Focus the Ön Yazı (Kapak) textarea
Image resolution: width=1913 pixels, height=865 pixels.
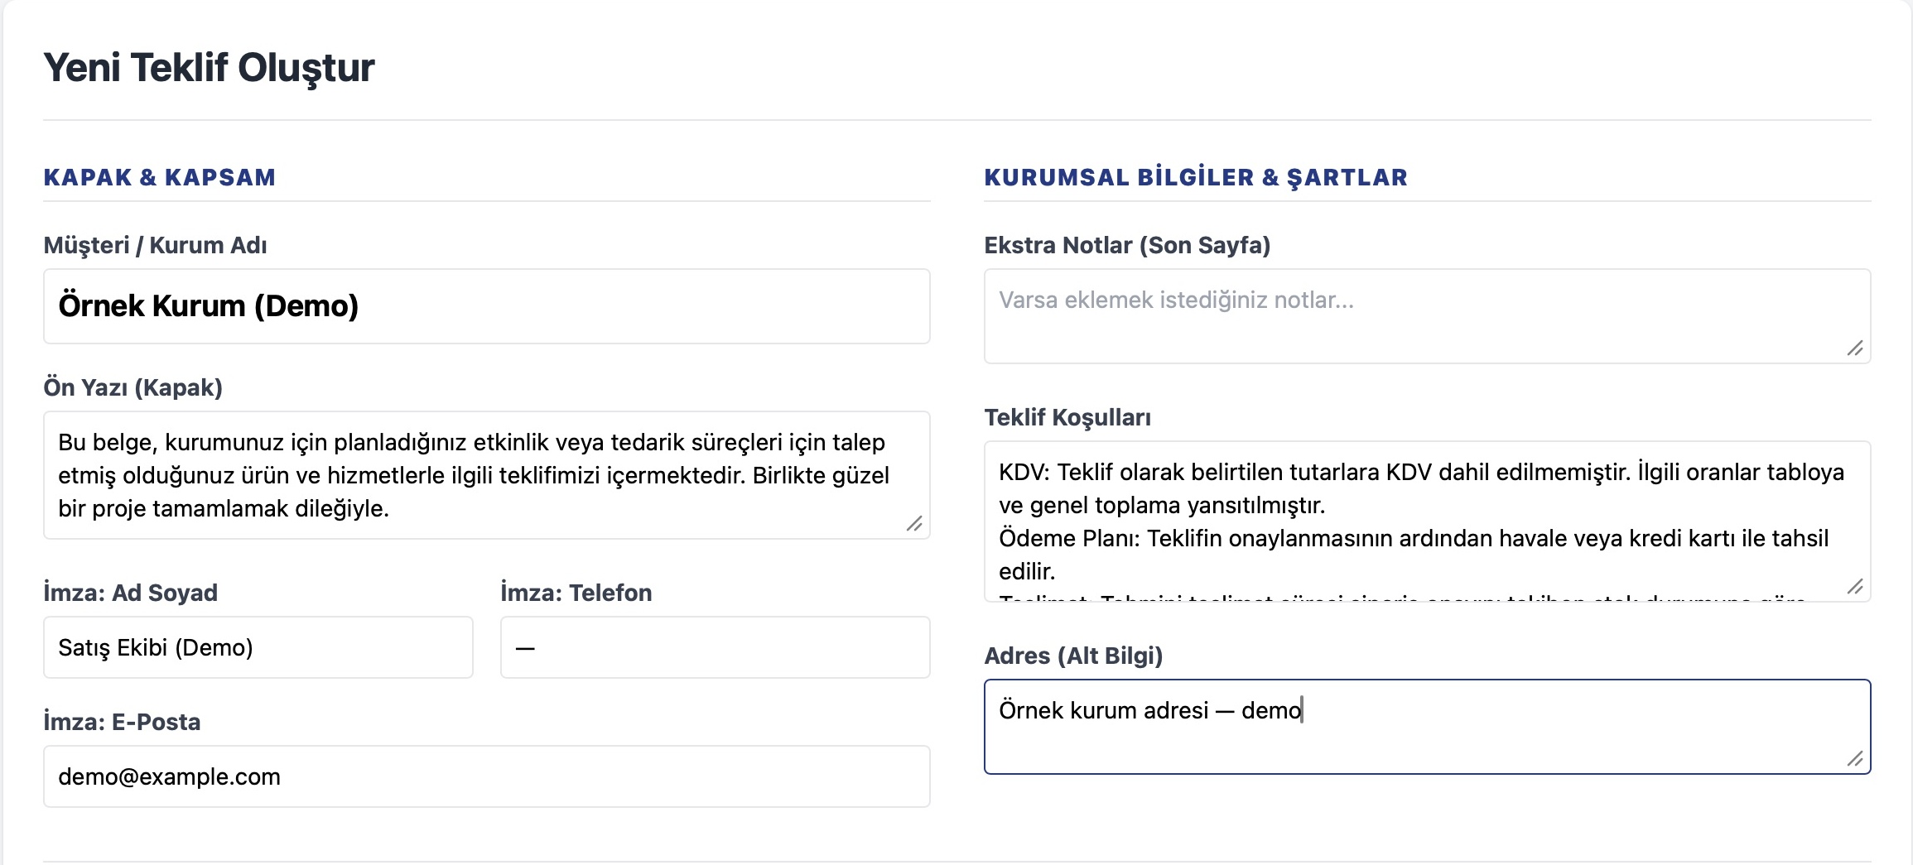(487, 475)
